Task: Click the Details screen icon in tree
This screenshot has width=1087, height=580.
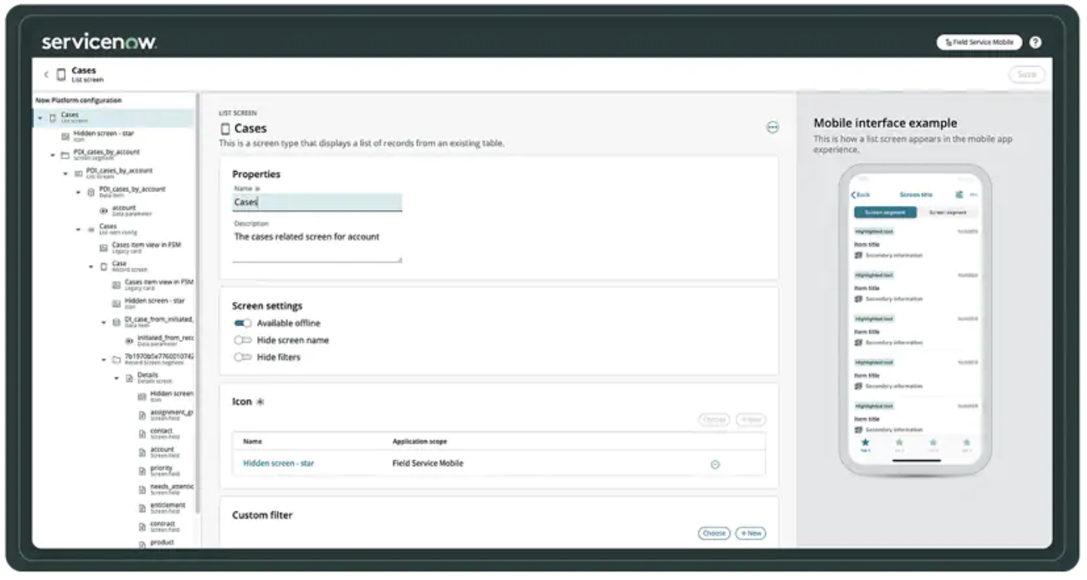Action: click(x=129, y=378)
